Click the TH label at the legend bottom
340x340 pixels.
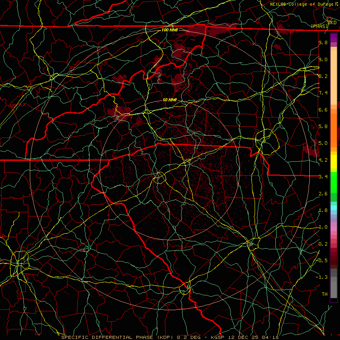click(x=325, y=294)
